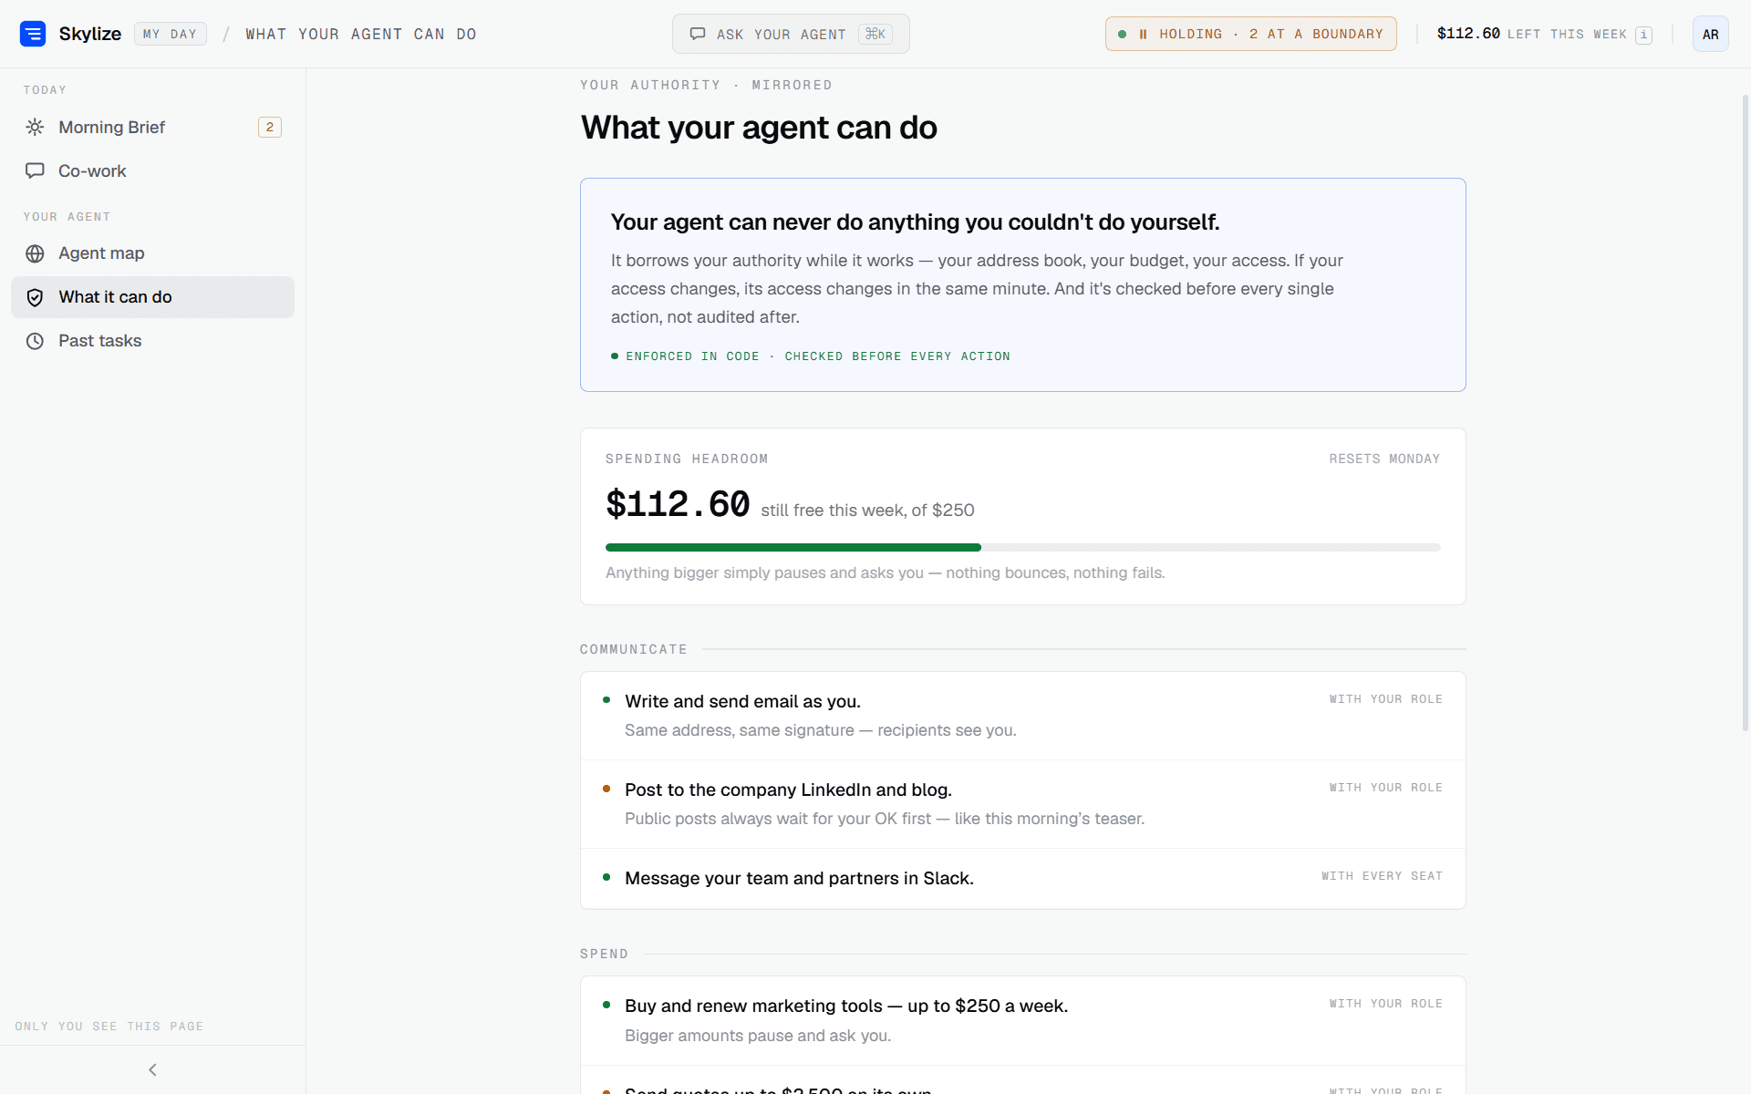This screenshot has height=1094, width=1751.
Task: Click Holding 2 at a boundary status button
Action: coord(1250,34)
